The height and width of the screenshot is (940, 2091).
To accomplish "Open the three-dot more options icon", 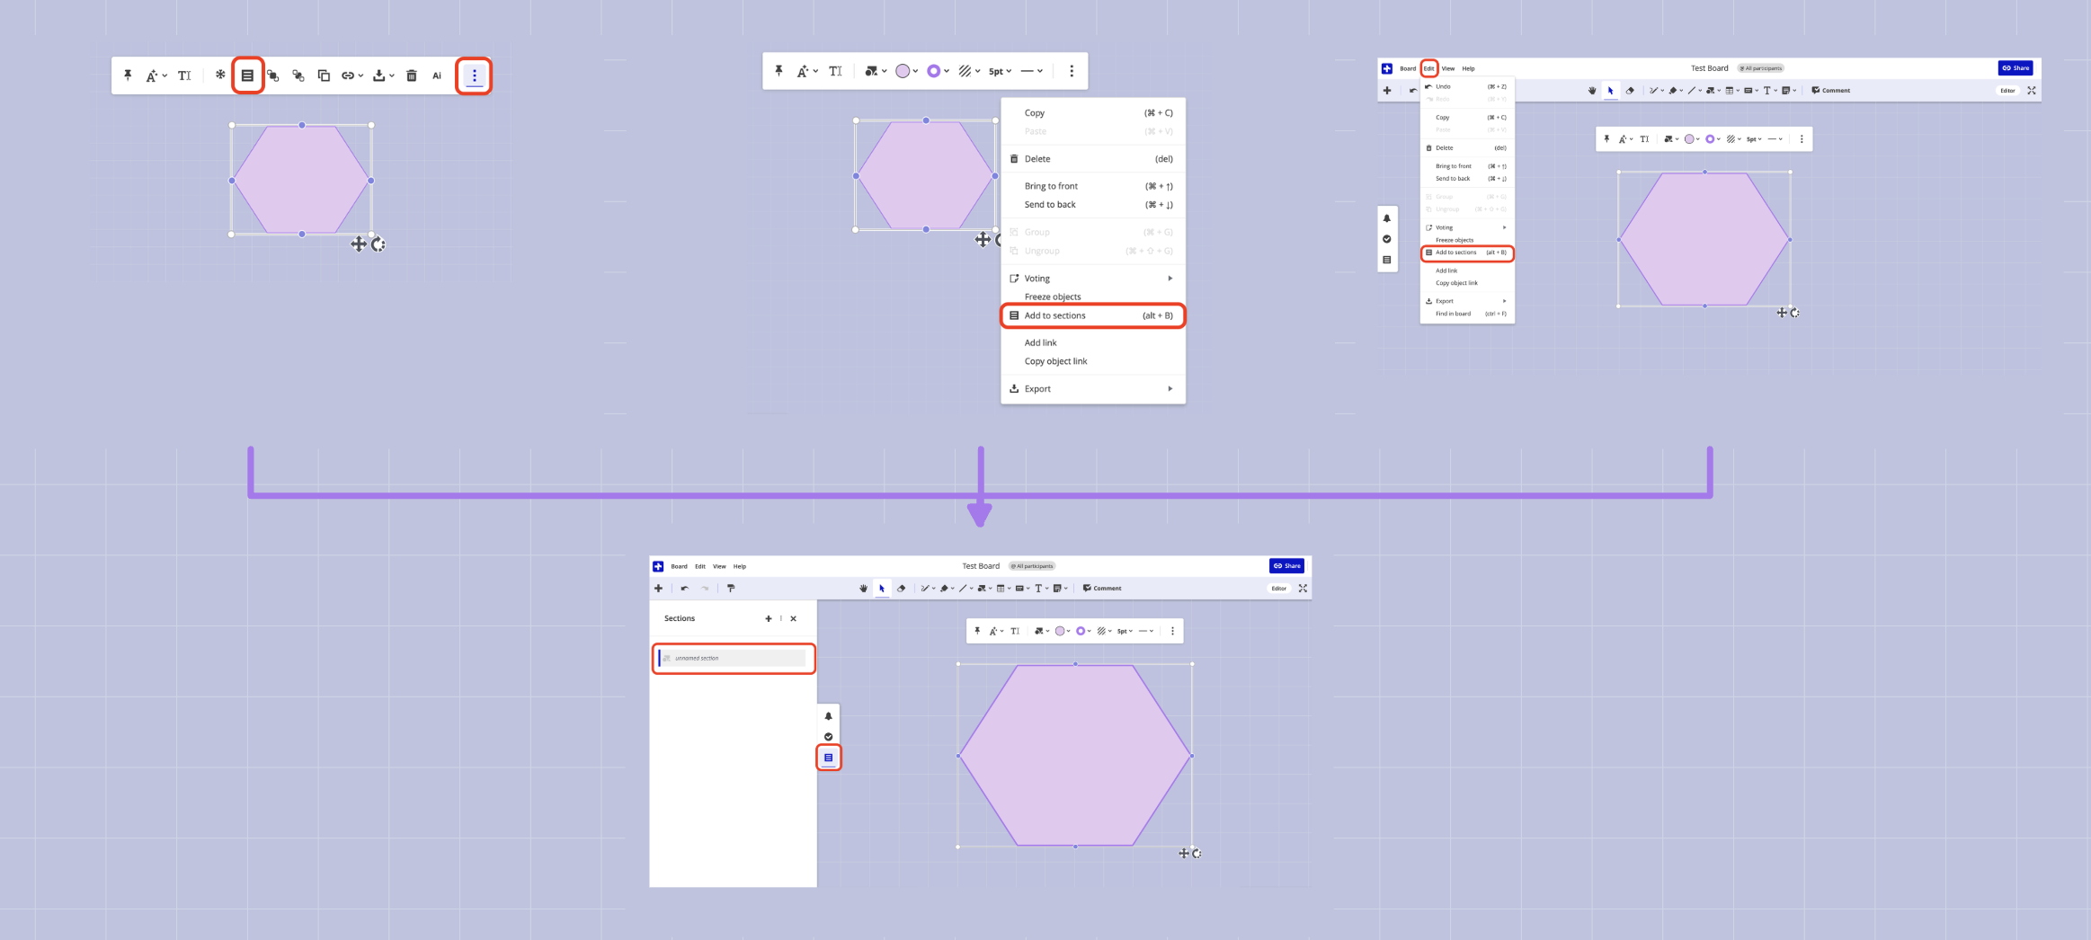I will tap(474, 75).
